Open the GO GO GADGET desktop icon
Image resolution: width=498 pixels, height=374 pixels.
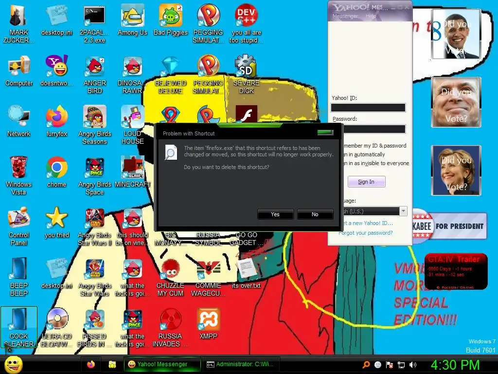click(x=246, y=239)
